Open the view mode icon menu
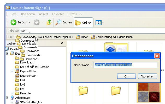165x104 pixels. 99,22
